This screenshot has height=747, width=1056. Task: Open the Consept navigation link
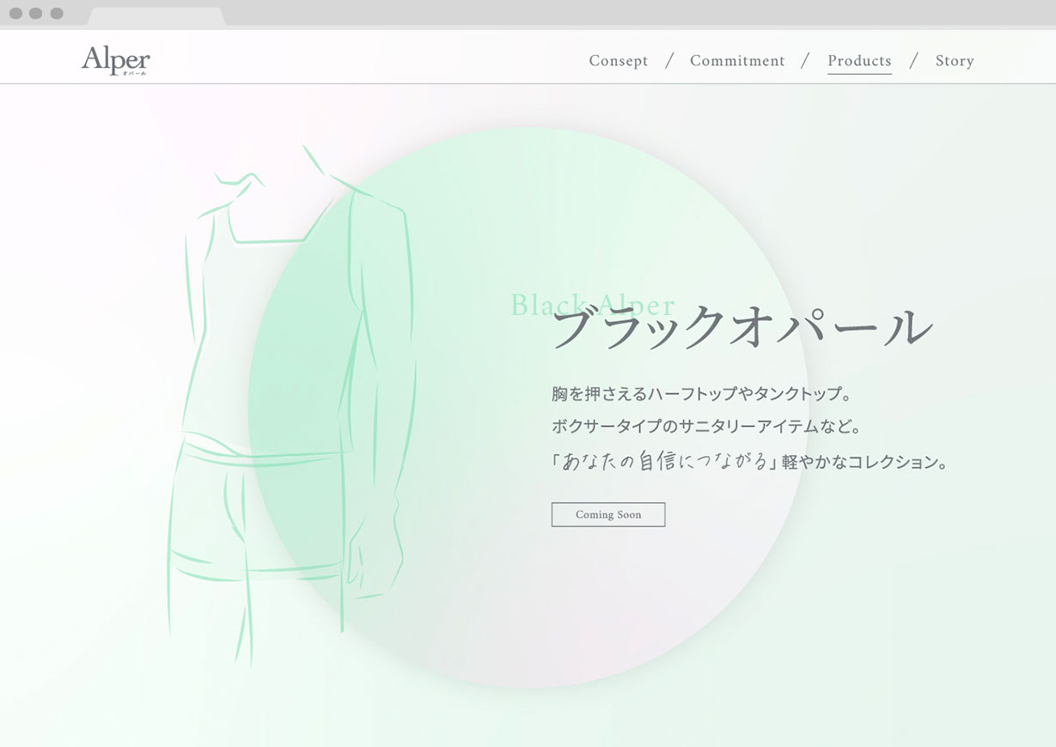tap(618, 61)
